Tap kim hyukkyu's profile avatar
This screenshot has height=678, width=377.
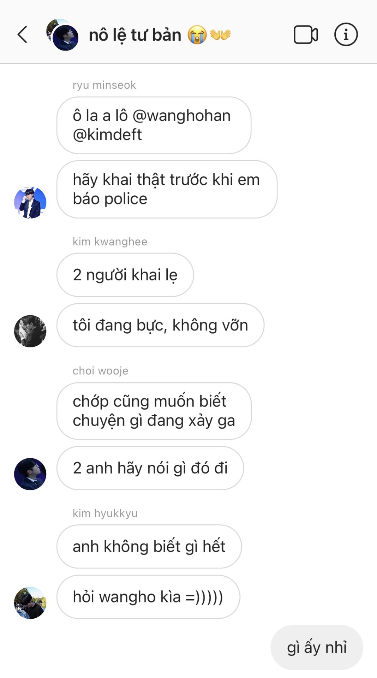30,603
